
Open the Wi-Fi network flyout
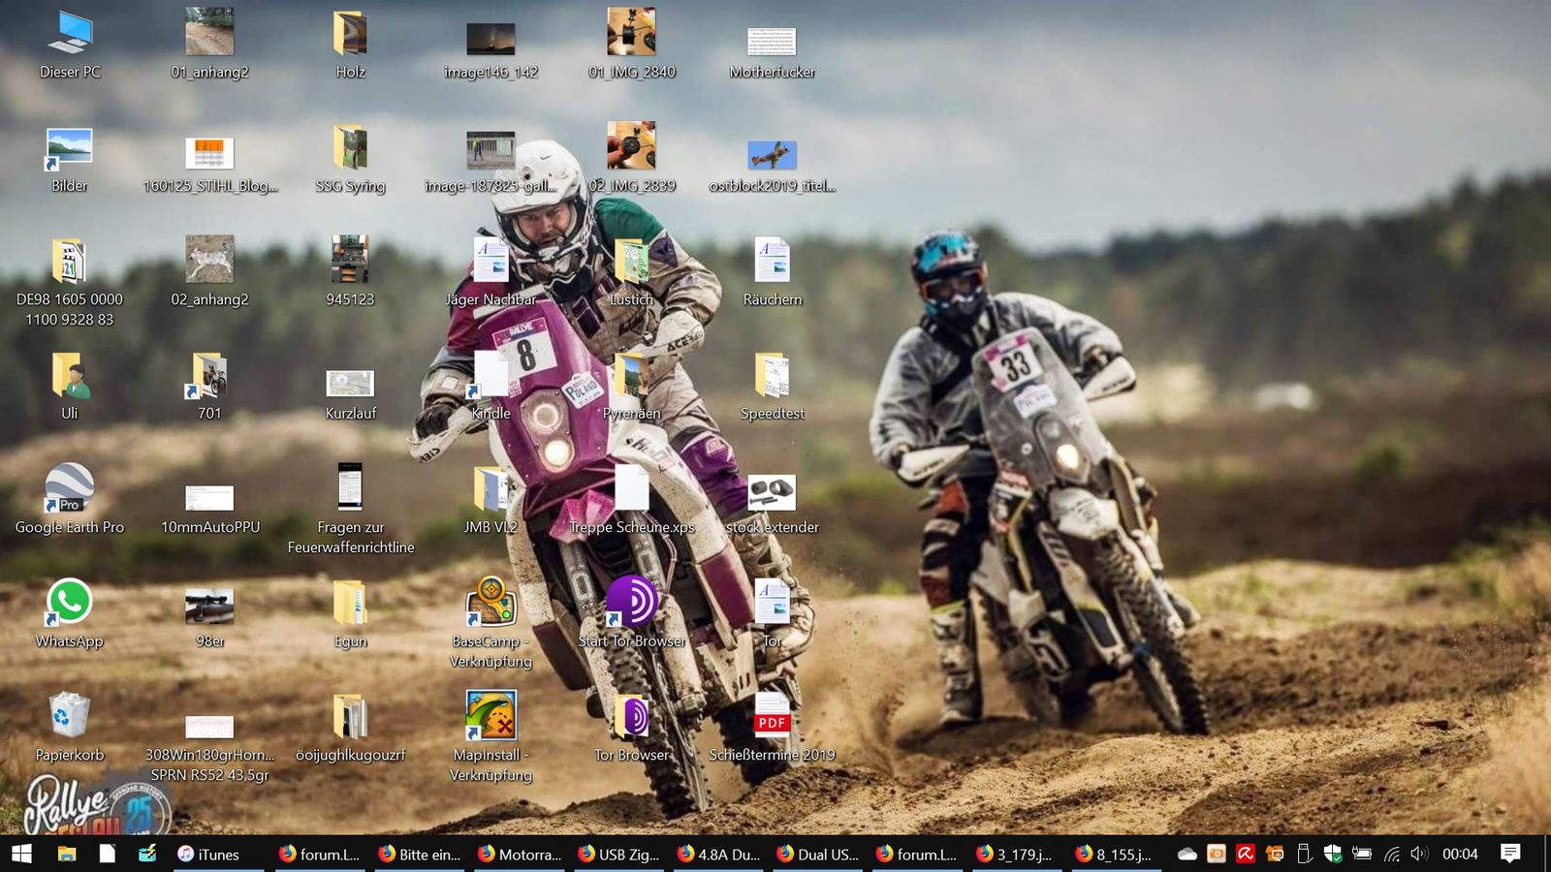click(x=1391, y=854)
